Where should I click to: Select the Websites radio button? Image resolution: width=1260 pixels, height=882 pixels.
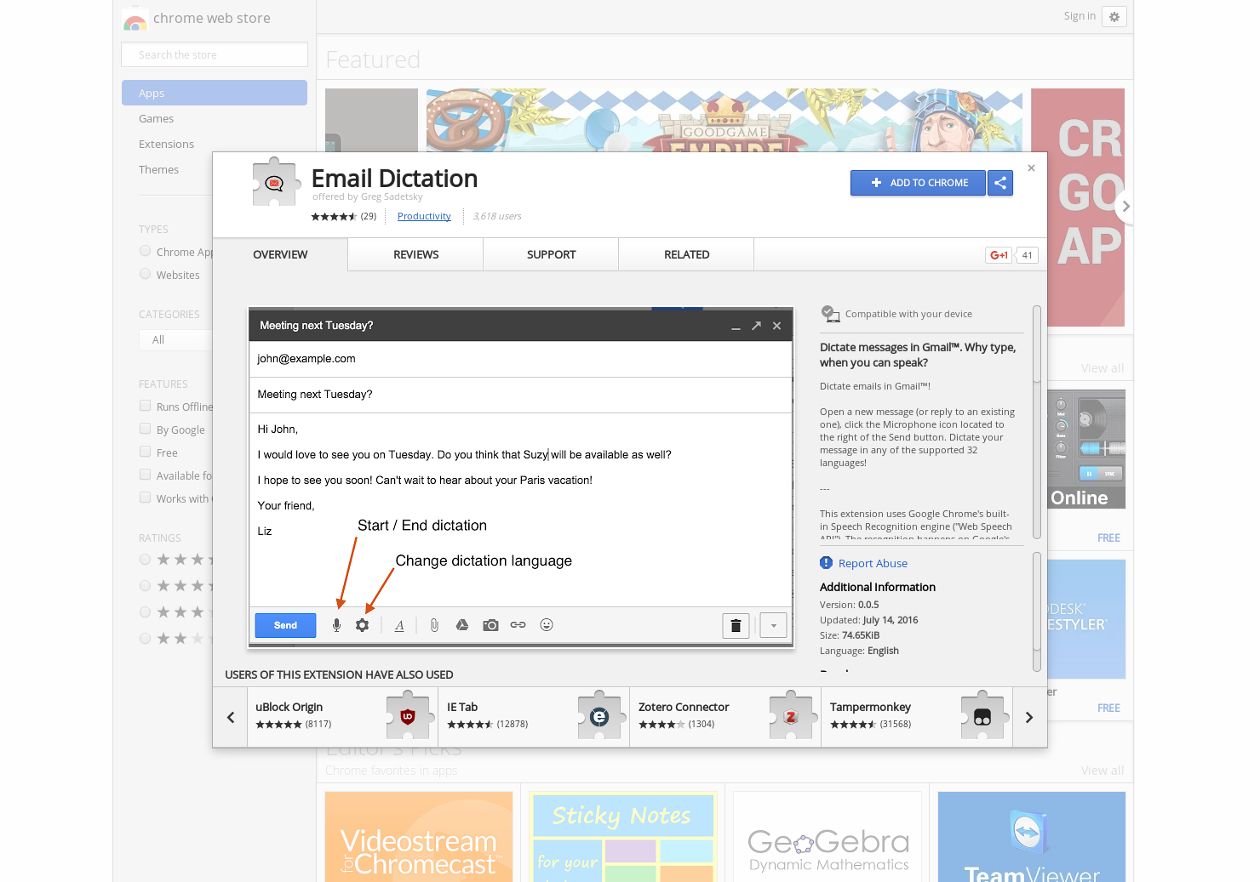pos(145,274)
